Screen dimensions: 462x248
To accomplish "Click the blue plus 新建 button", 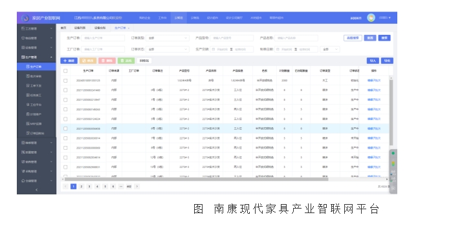I will pyautogui.click(x=69, y=61).
